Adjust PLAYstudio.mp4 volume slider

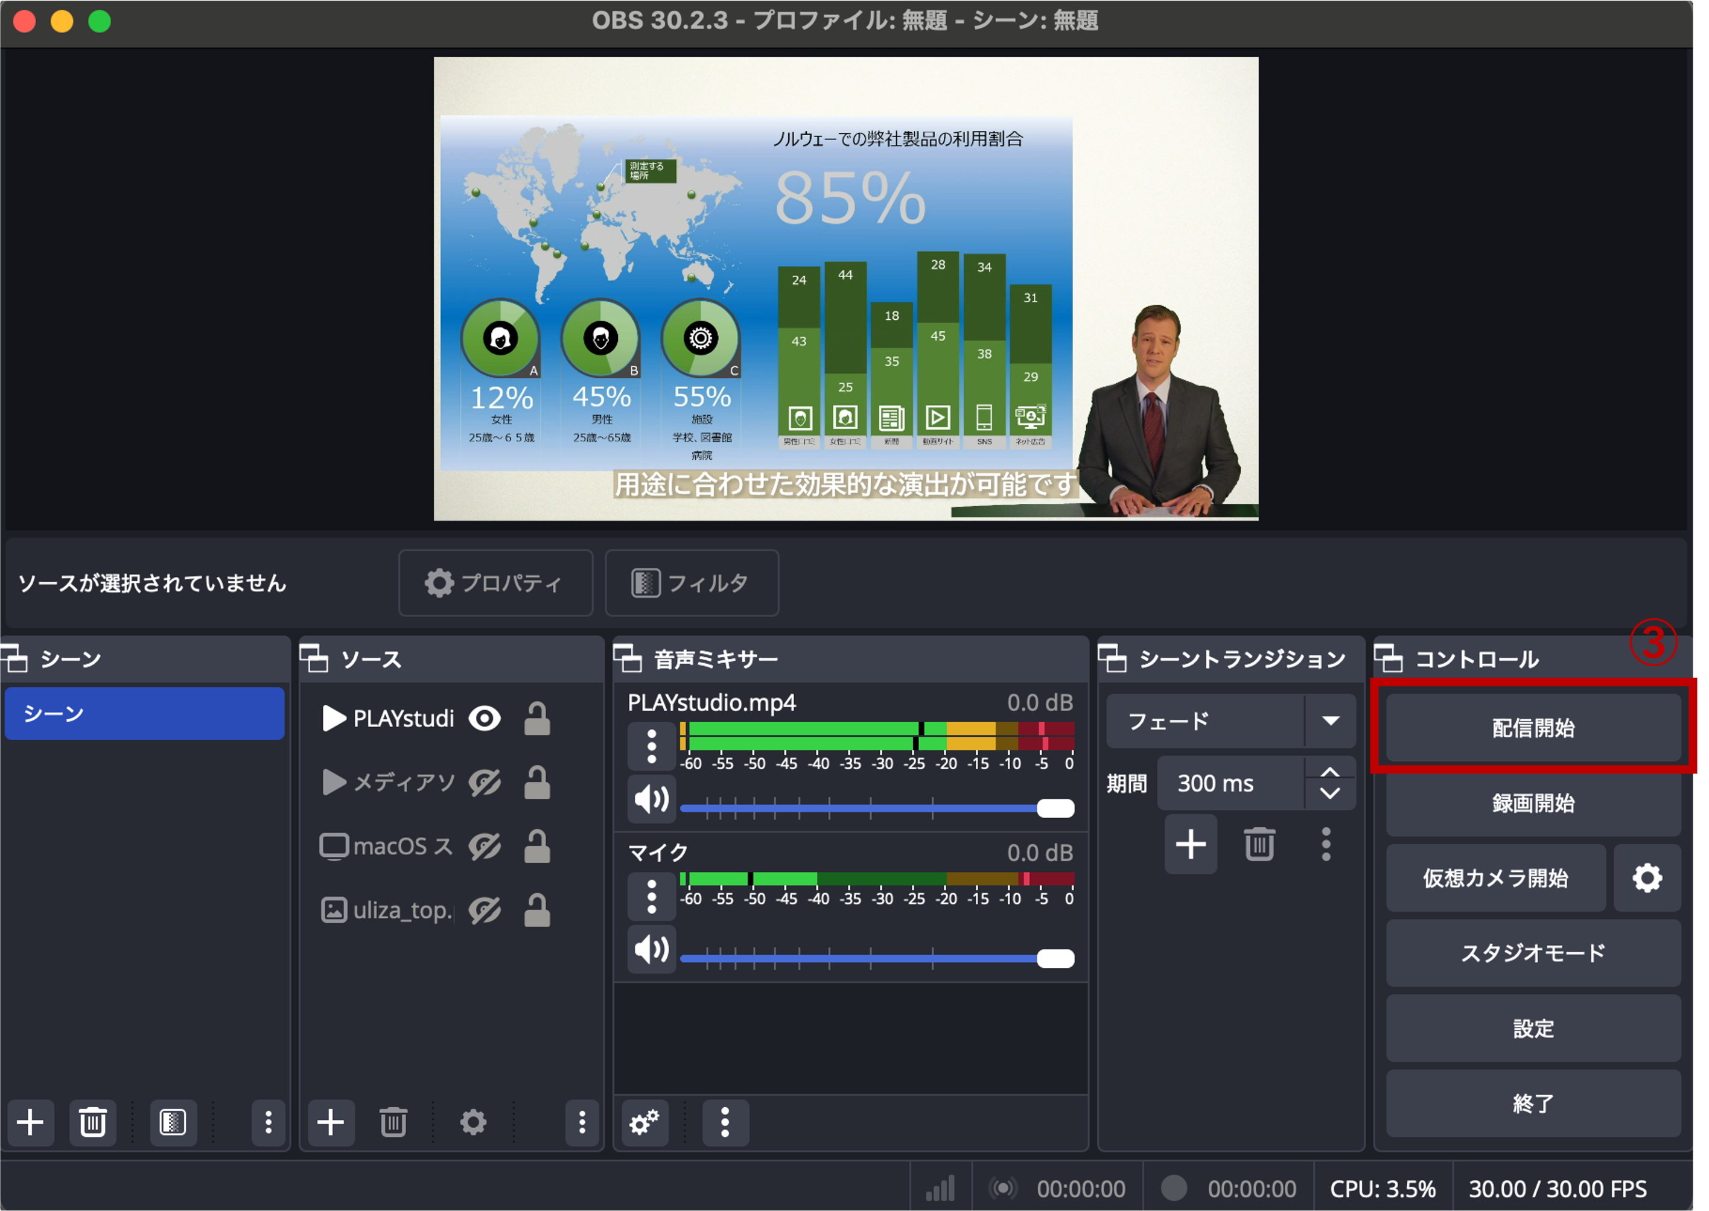pyautogui.click(x=877, y=809)
